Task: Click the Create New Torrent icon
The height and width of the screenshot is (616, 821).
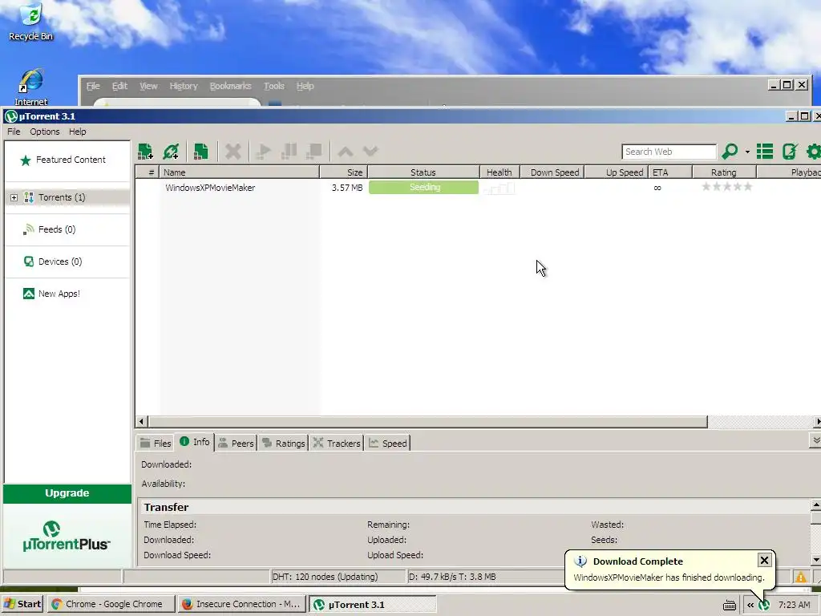Action: click(201, 152)
